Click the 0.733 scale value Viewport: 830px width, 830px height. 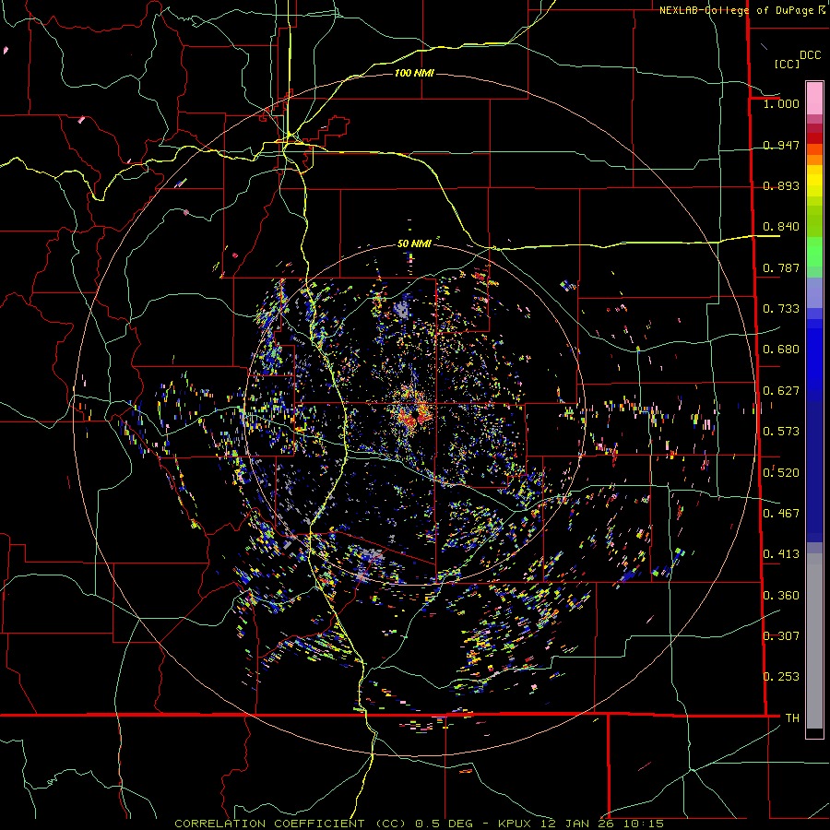(781, 309)
